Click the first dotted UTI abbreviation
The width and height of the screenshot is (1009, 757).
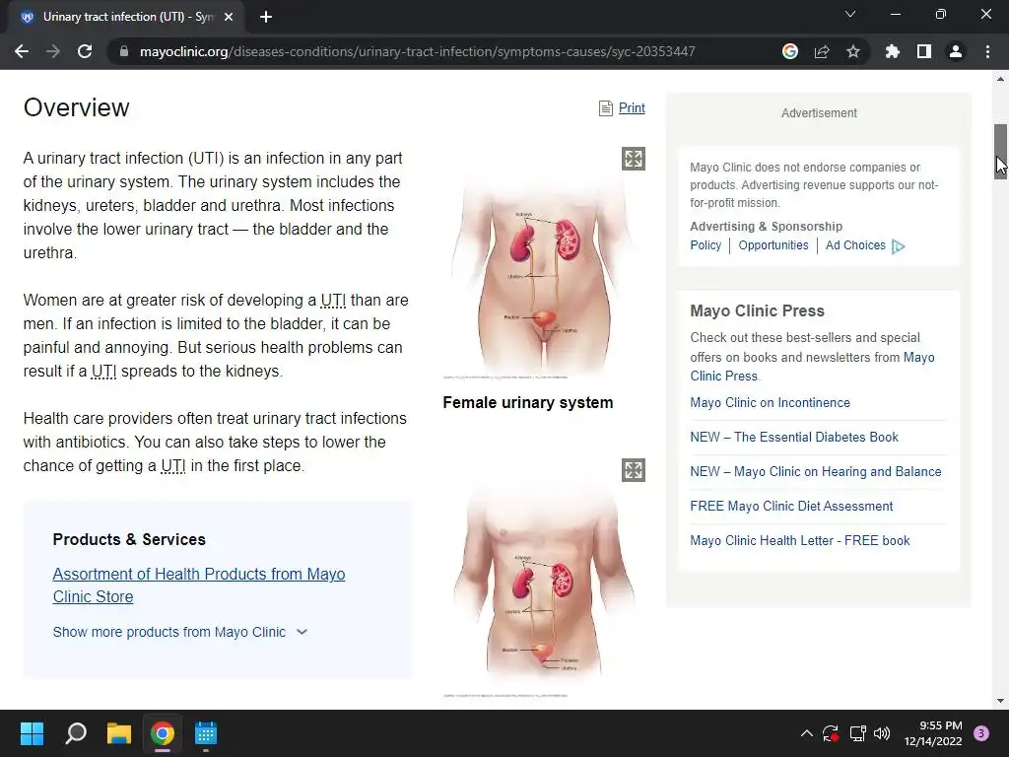[333, 301]
